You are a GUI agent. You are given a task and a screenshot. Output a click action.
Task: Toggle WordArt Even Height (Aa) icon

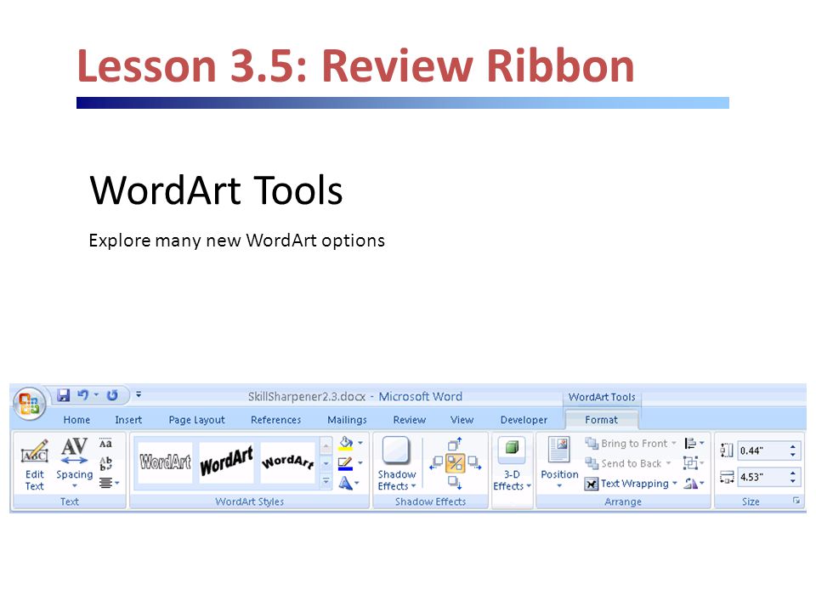pos(105,444)
